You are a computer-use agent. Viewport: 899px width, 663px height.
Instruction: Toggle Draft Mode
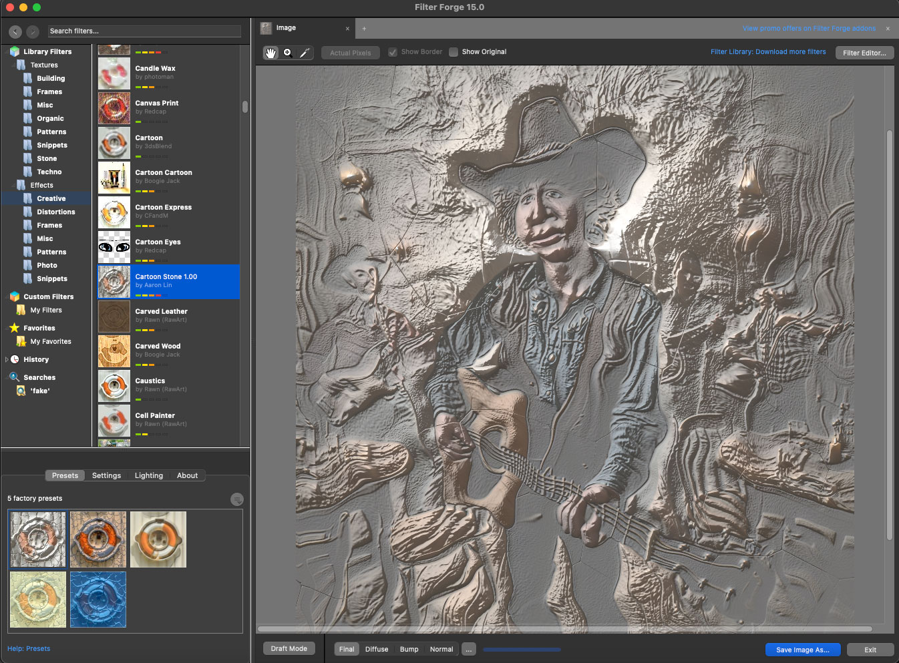pos(289,648)
